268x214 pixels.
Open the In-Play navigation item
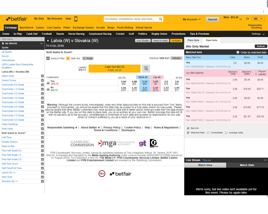click(x=18, y=34)
